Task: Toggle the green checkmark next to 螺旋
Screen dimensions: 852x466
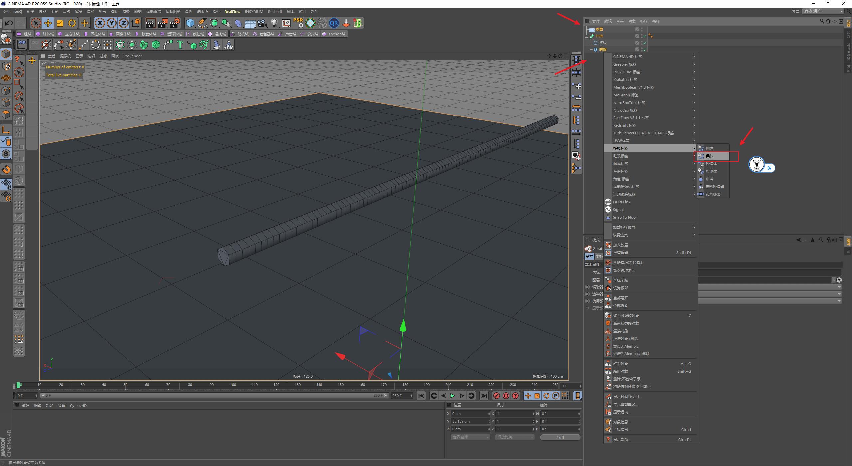Action: tap(644, 49)
